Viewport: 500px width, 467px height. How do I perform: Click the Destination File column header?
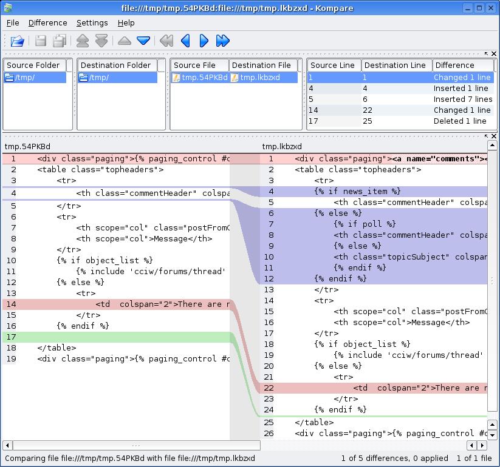(x=264, y=66)
